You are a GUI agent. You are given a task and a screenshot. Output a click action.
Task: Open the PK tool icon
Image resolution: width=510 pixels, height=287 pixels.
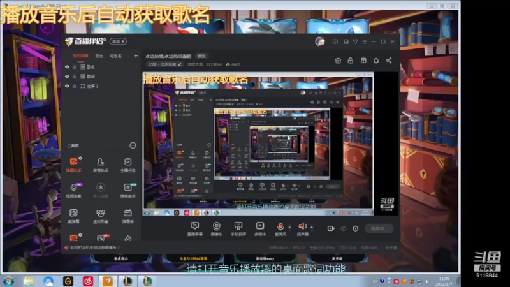[101, 238]
